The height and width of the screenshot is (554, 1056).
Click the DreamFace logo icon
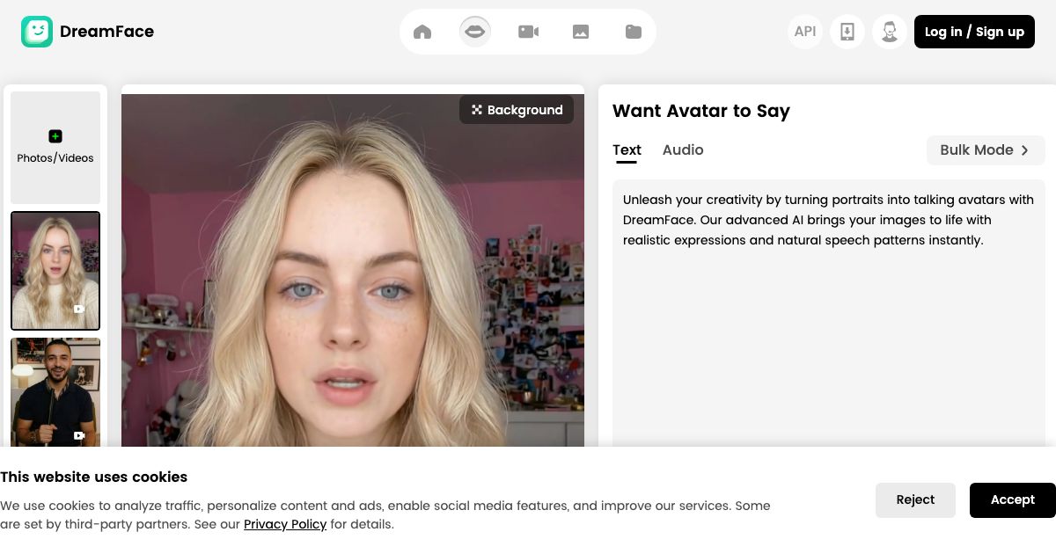[x=37, y=32]
